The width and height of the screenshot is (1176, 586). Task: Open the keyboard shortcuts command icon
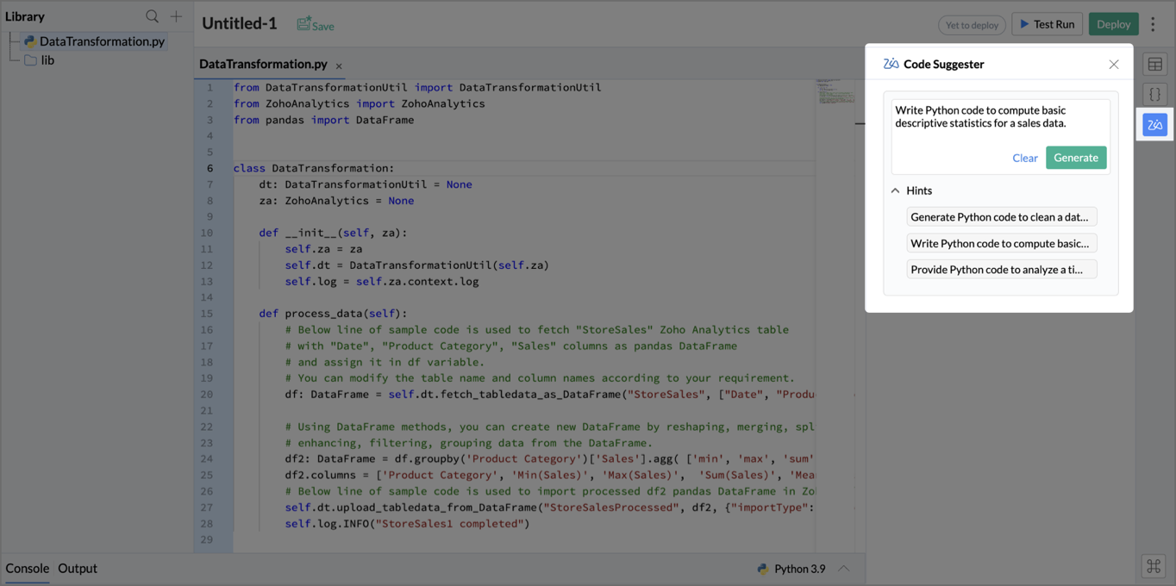tap(1154, 566)
